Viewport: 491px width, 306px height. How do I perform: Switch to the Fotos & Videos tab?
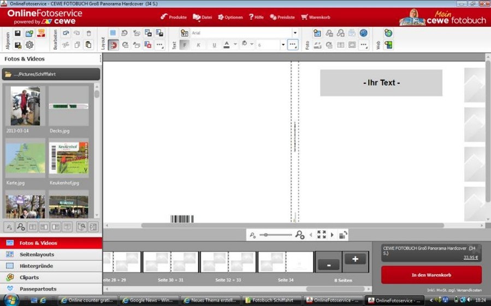click(x=51, y=243)
